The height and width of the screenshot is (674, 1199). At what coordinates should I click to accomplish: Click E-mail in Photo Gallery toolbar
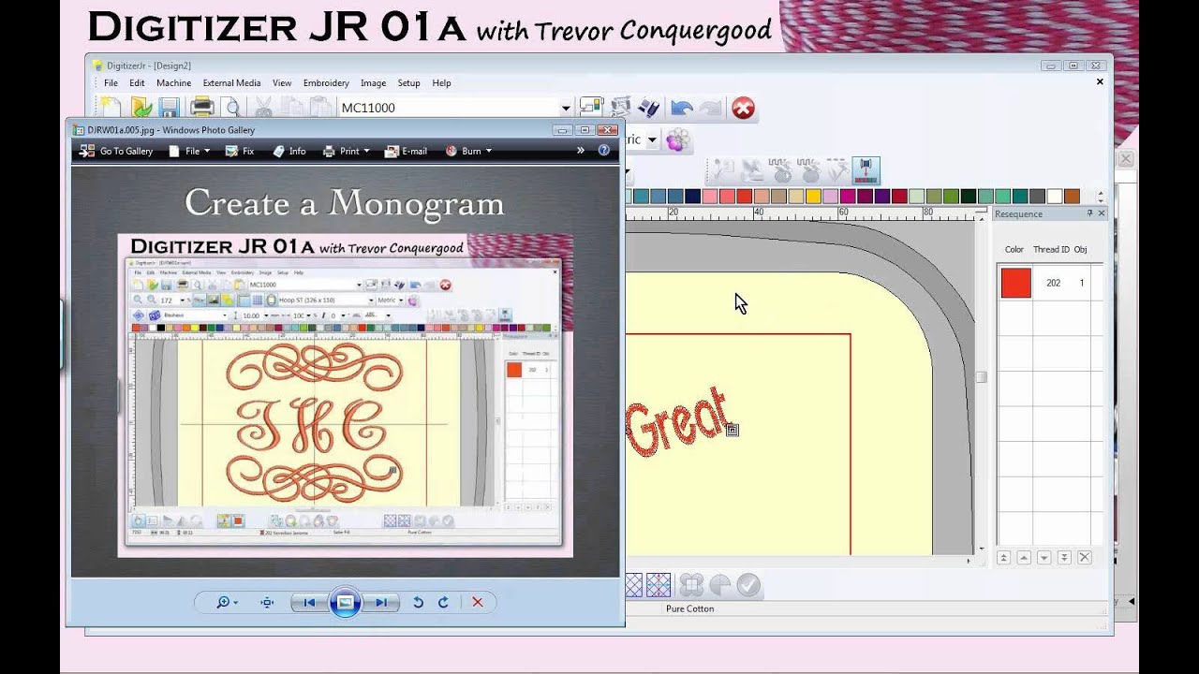pos(406,151)
